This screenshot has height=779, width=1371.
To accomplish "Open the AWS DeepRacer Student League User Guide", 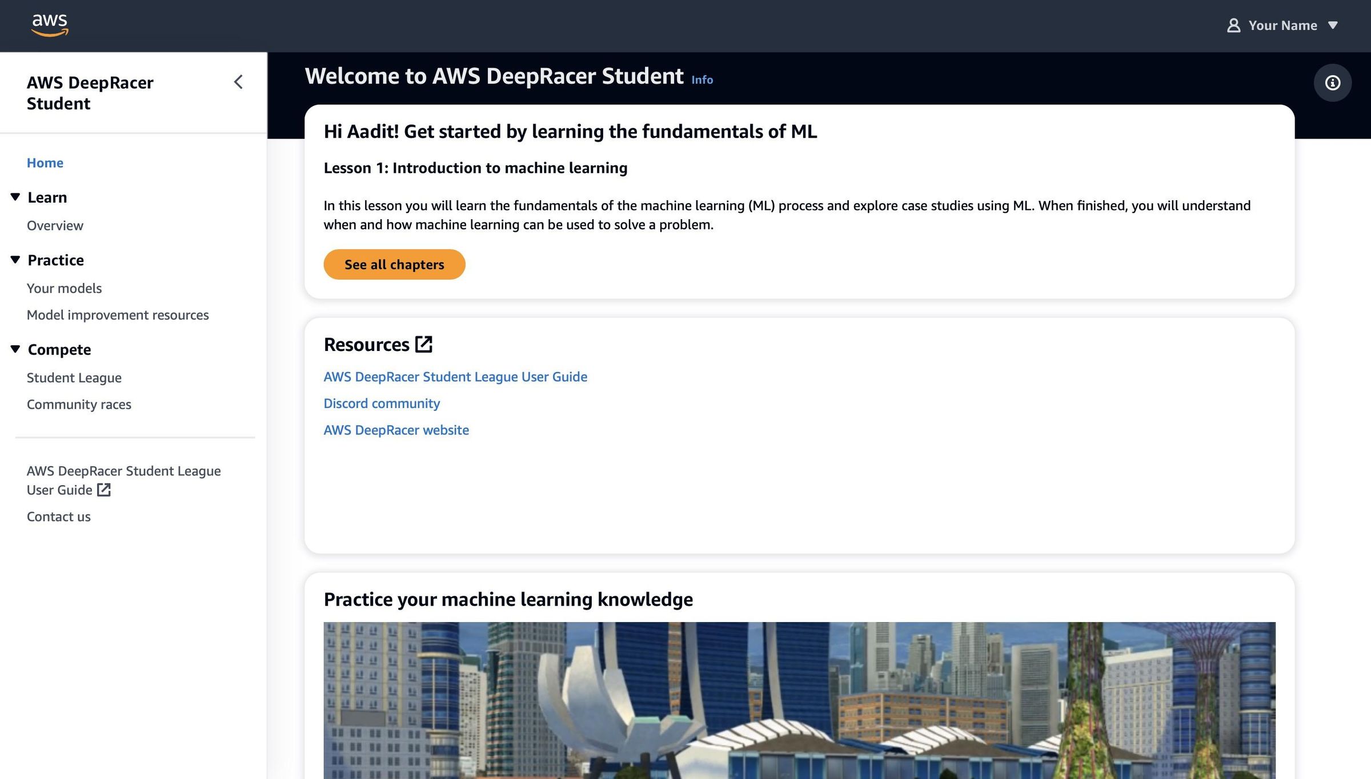I will [455, 377].
